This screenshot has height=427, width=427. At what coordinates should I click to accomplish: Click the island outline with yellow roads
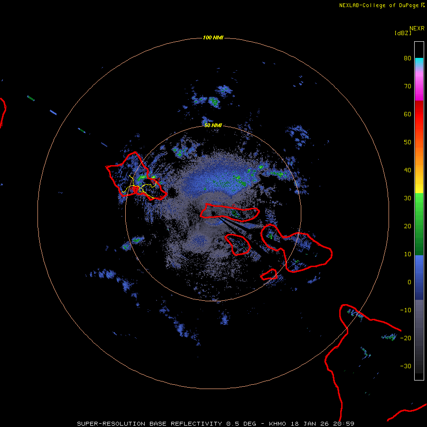136,176
